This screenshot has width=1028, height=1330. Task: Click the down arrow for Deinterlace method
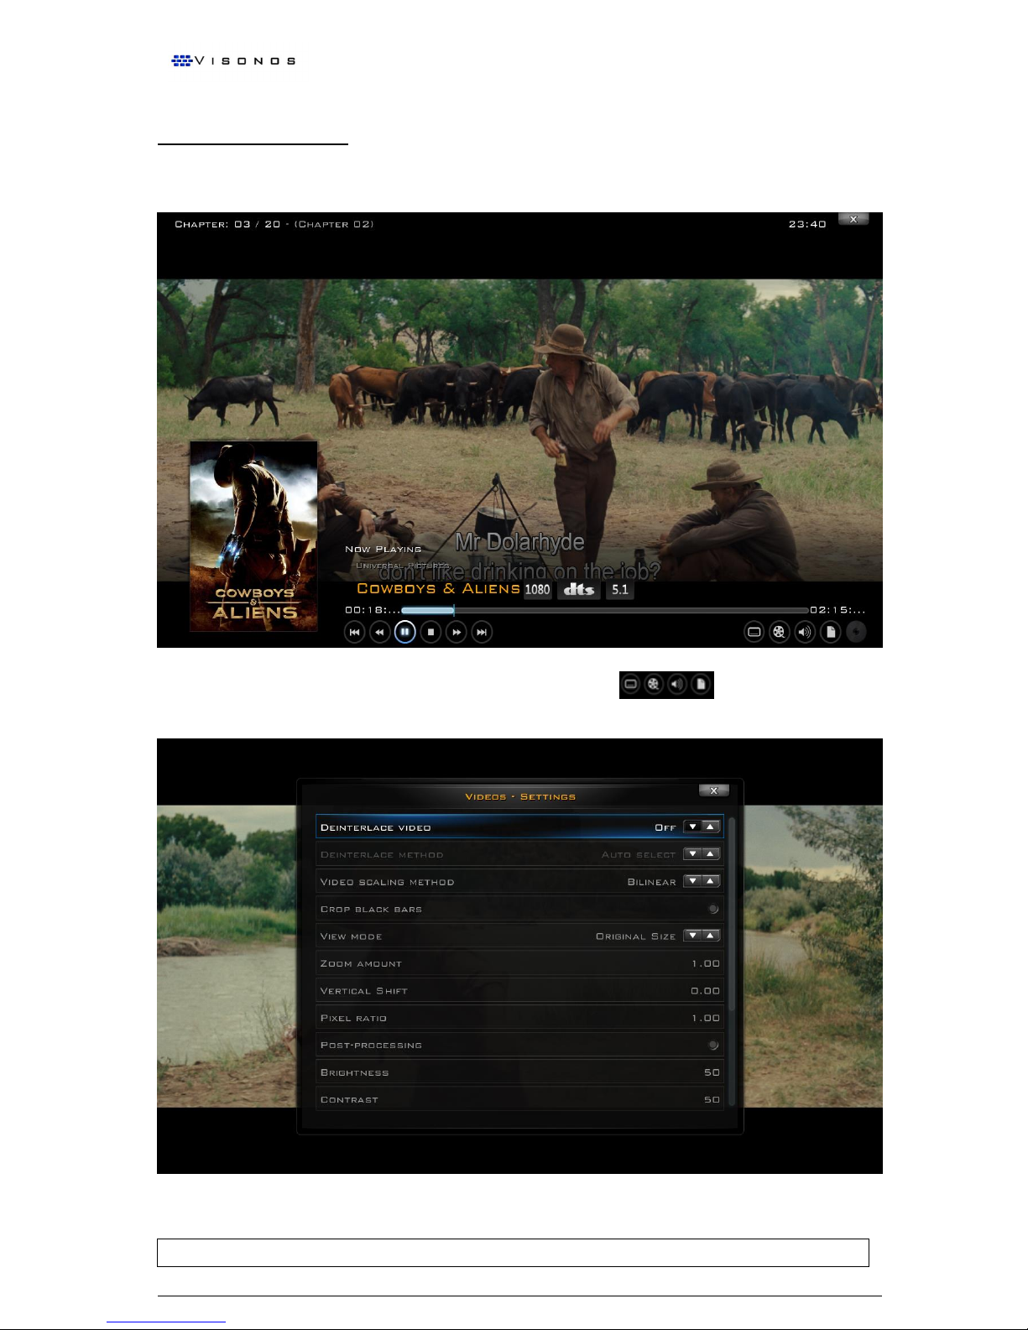click(x=692, y=854)
